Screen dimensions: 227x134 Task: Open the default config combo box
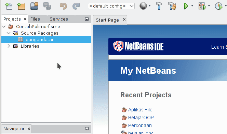click(x=111, y=6)
